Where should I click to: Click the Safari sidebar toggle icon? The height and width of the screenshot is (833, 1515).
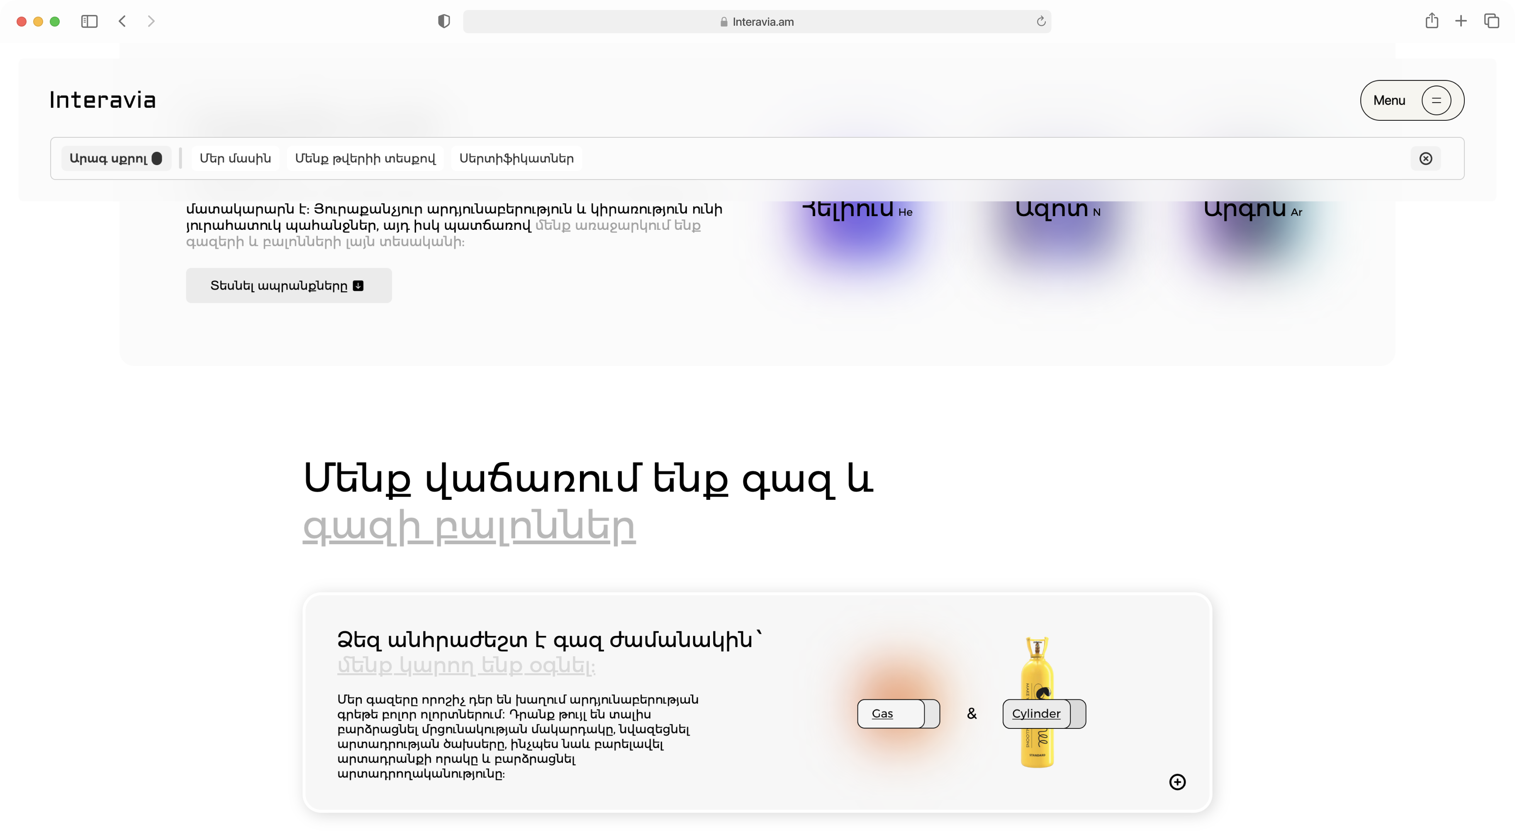tap(89, 22)
